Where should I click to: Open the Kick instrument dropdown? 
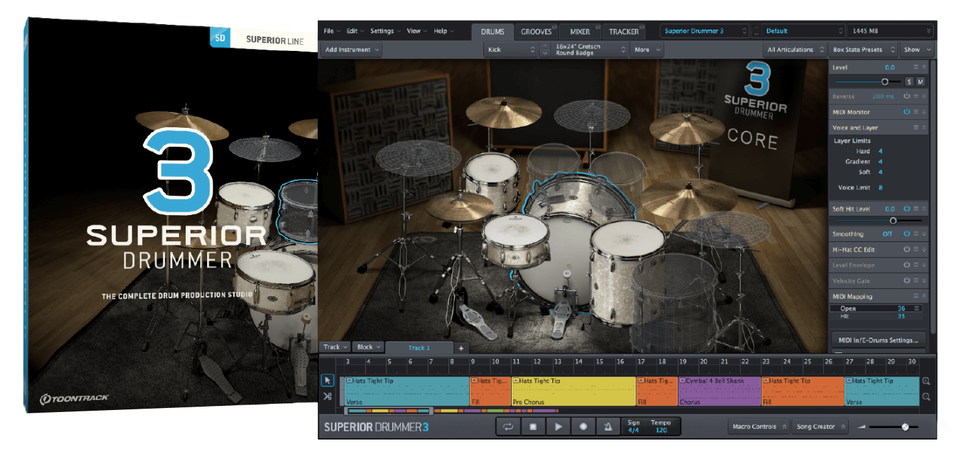510,50
